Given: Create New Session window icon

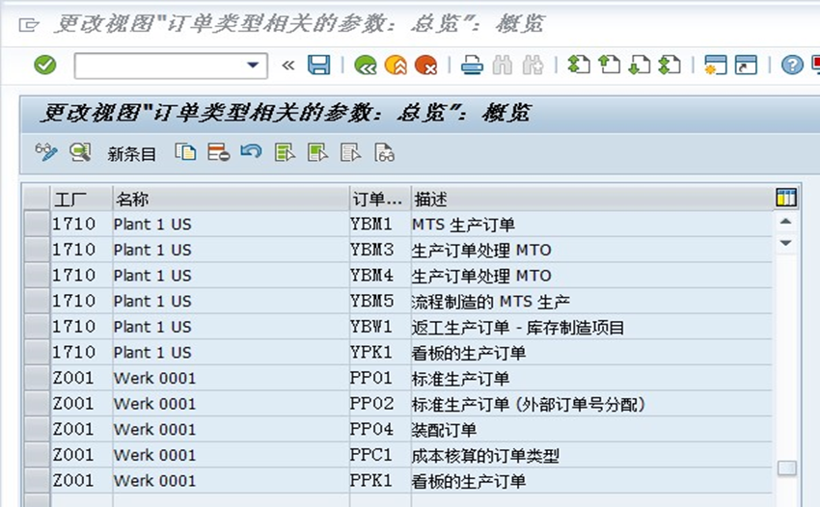Looking at the screenshot, I should [x=716, y=66].
